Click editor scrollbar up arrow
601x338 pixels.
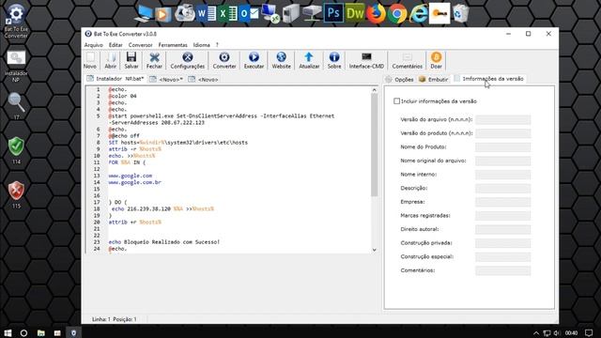tap(374, 90)
